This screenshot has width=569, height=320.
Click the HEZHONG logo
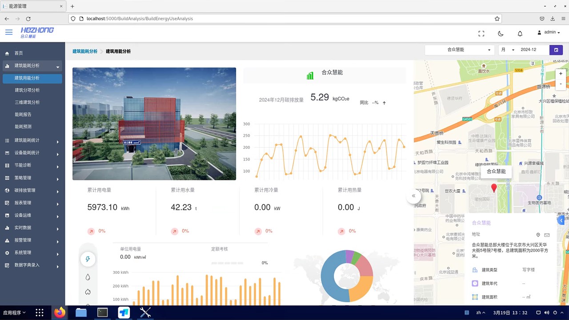(37, 32)
